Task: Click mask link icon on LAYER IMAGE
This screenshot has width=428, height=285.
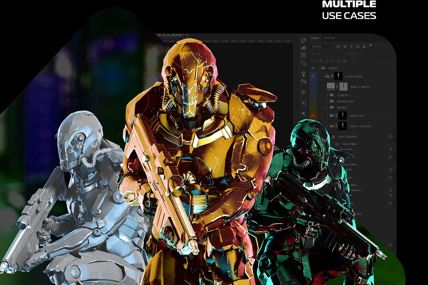Action: [x=332, y=76]
